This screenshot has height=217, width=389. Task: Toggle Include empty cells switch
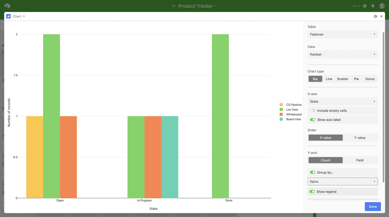313,111
